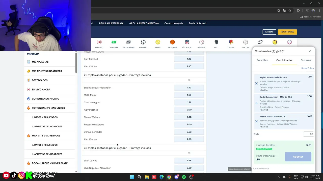Open Discord from the taskbar

point(176,177)
